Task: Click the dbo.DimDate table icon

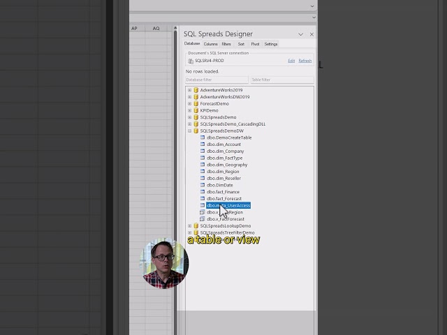Action: click(x=203, y=185)
